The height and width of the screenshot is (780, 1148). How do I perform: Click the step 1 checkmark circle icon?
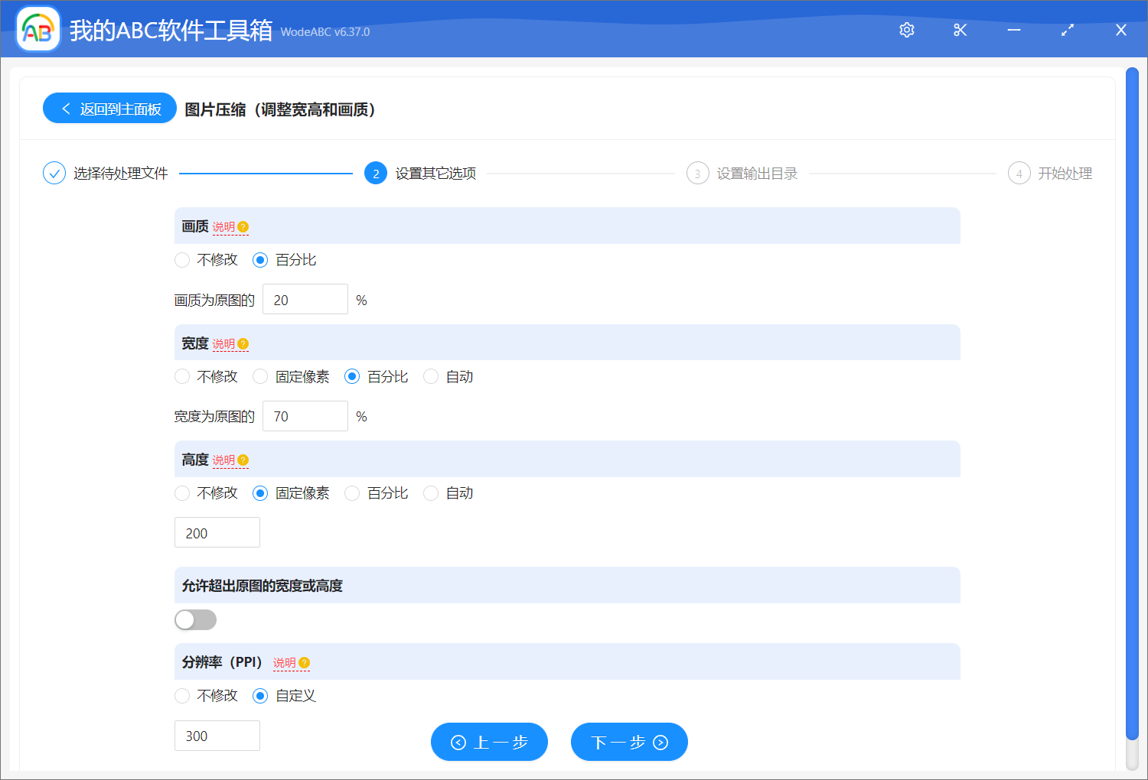point(54,173)
